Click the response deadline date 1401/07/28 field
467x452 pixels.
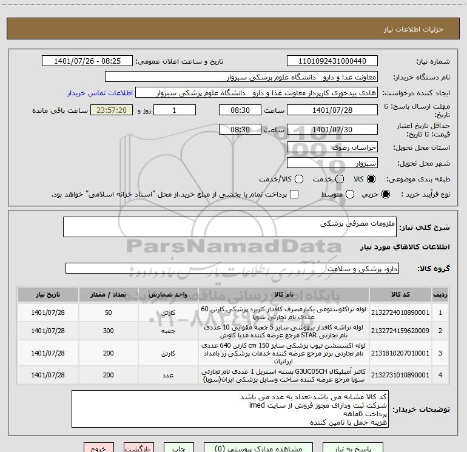pyautogui.click(x=332, y=110)
